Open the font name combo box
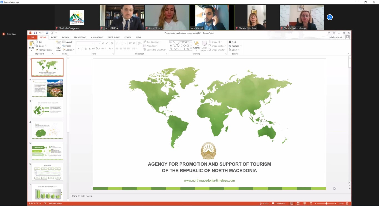Image resolution: width=379 pixels, height=206 pixels. pos(85,43)
